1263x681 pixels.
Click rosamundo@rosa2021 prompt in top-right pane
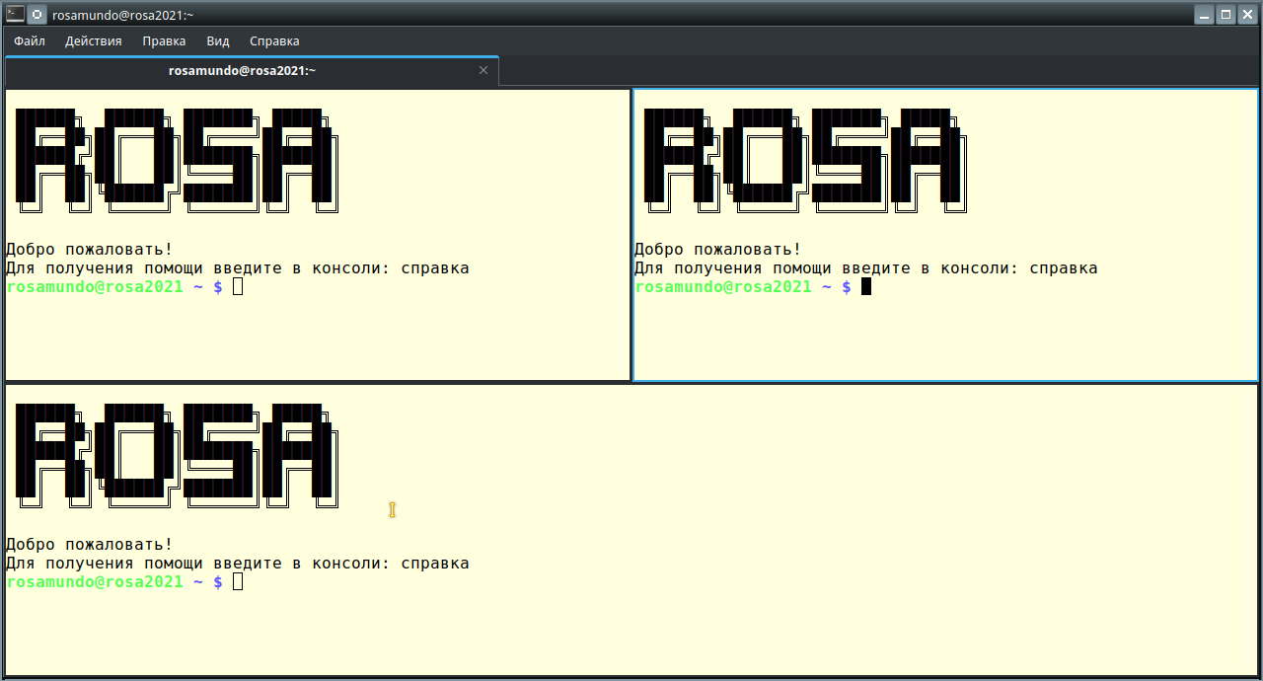722,287
